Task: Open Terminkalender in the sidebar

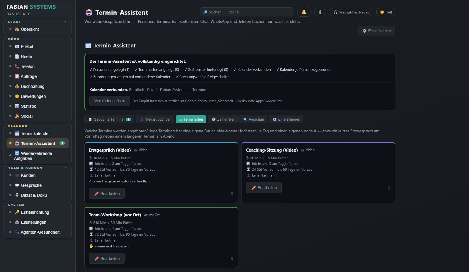Action: pos(38,134)
